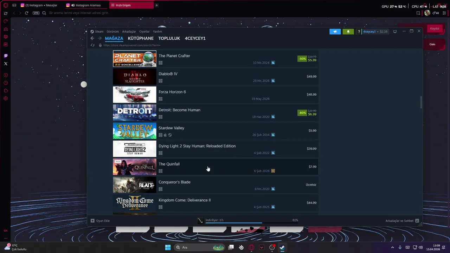Click the Steam help question mark
The width and height of the screenshot is (450, 253).
tap(359, 32)
